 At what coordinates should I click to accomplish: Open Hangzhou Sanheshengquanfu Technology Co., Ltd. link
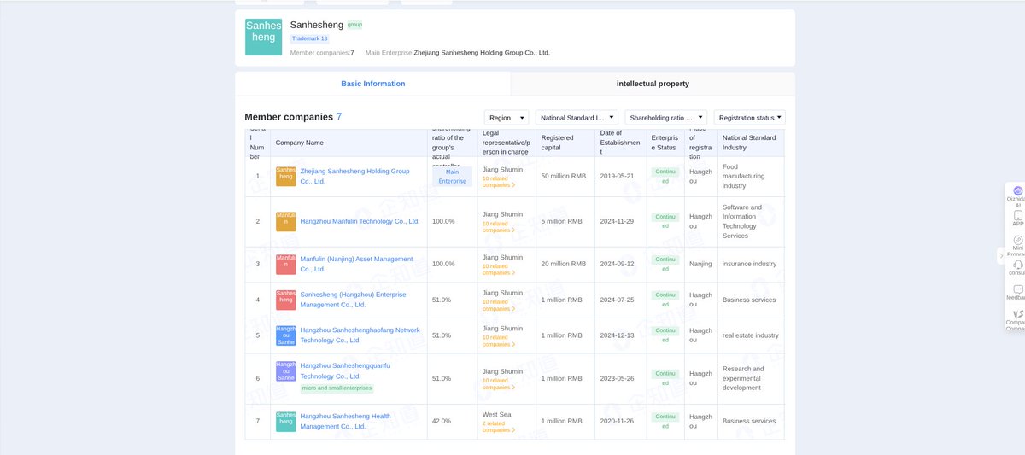pos(345,371)
